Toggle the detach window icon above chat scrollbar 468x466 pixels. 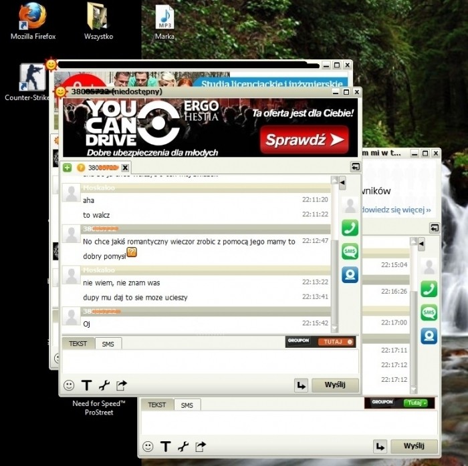click(x=355, y=167)
